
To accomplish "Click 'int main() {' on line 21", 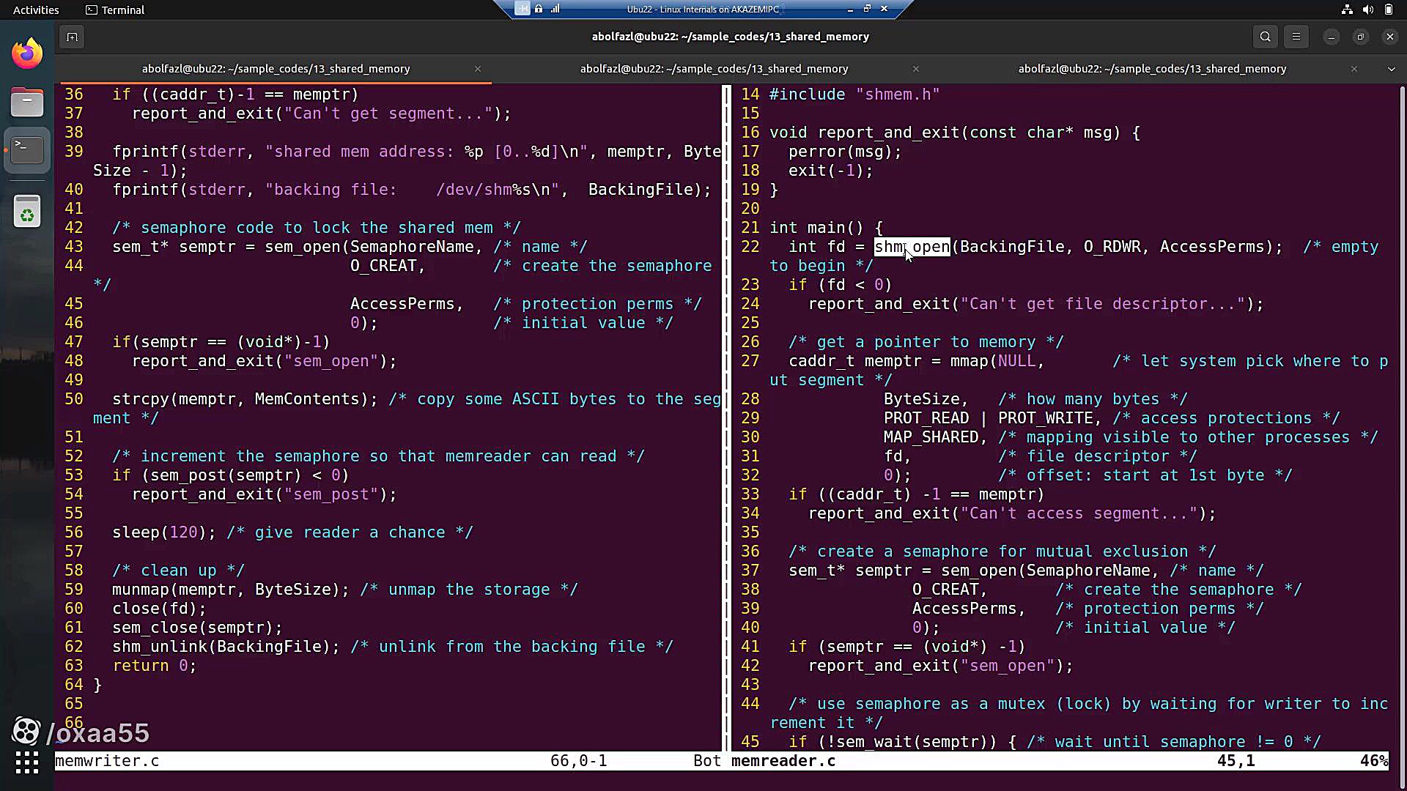I will point(827,228).
